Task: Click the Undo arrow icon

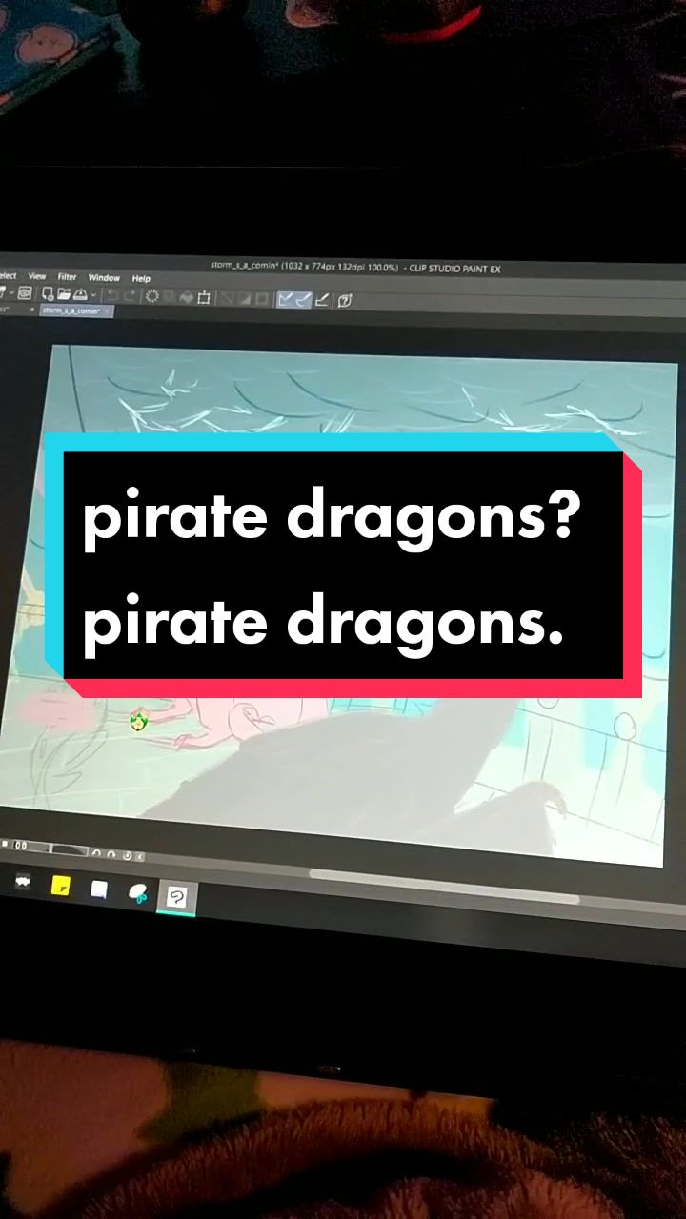Action: [112, 295]
